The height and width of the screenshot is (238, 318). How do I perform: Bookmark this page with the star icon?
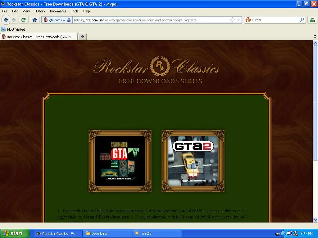(x=232, y=20)
